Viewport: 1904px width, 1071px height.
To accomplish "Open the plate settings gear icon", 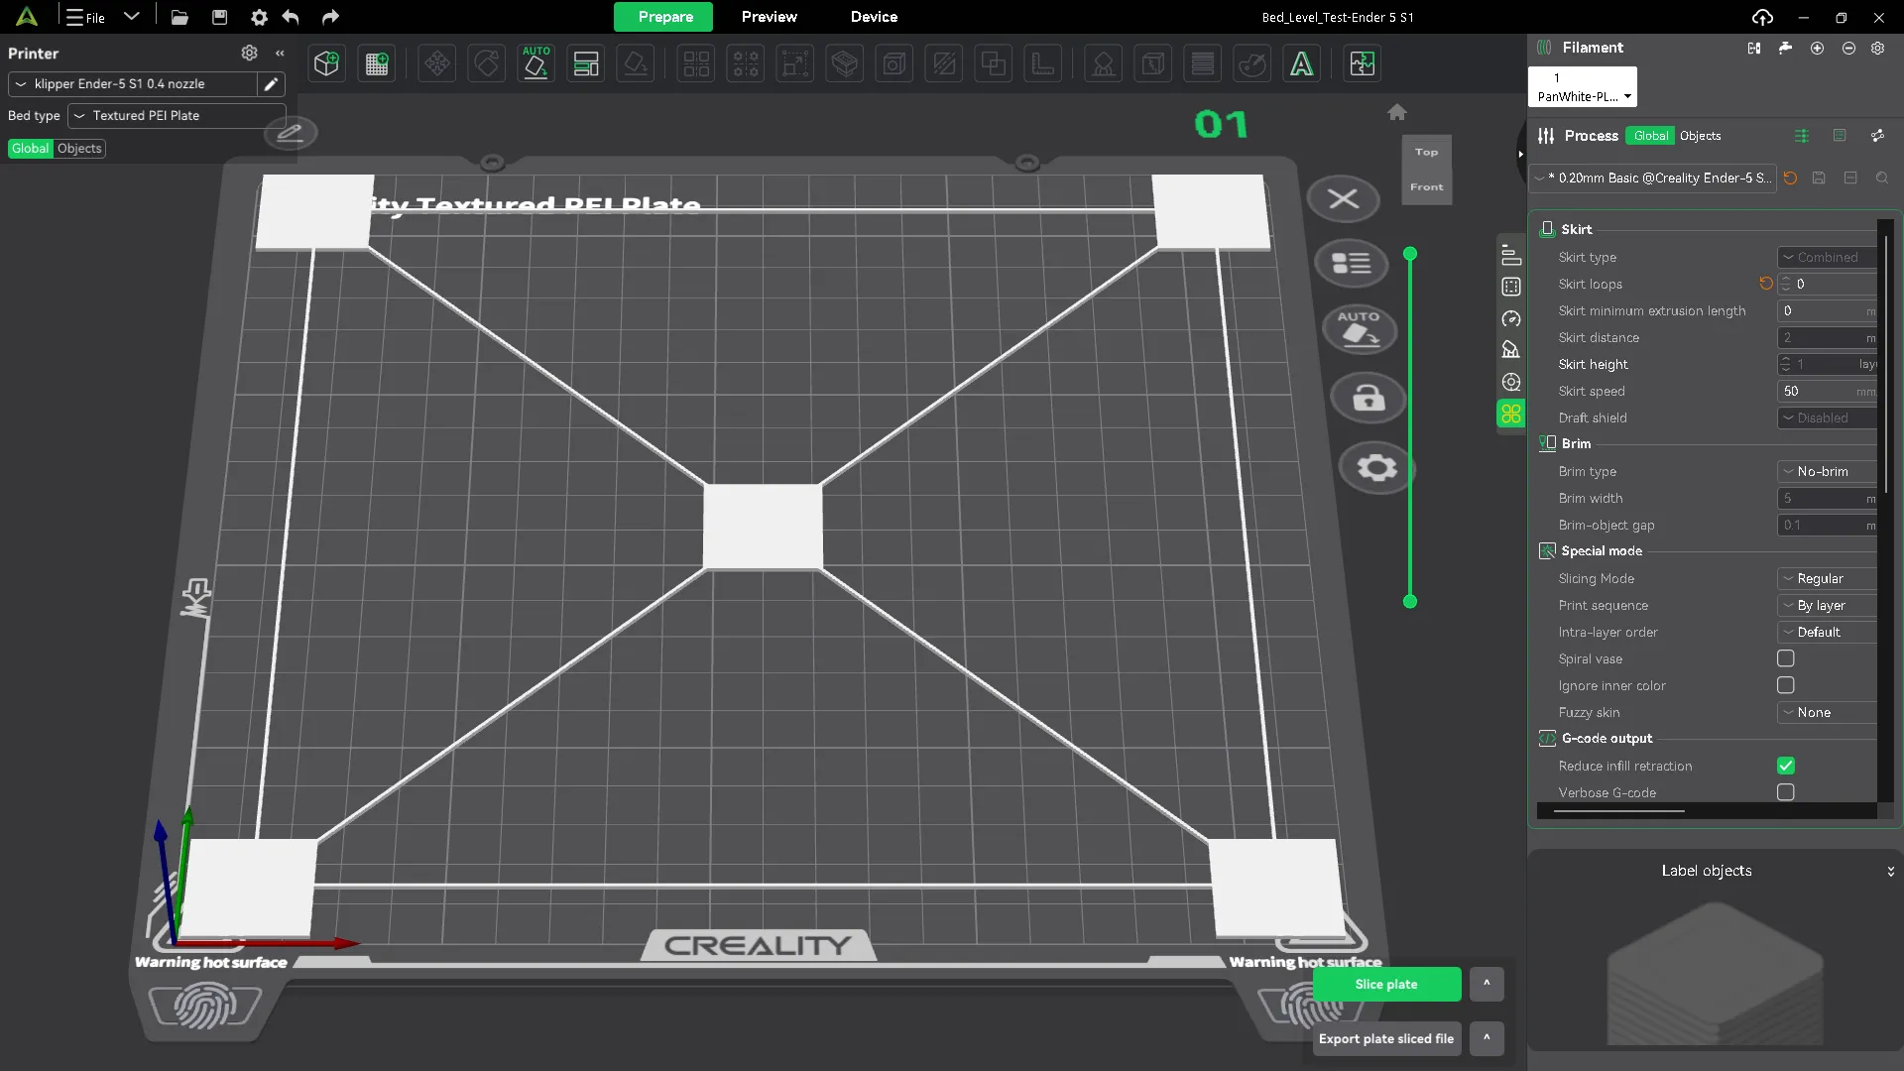I will [x=1376, y=467].
